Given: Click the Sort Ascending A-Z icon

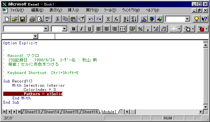Looking at the screenshot, I should [126, 19].
